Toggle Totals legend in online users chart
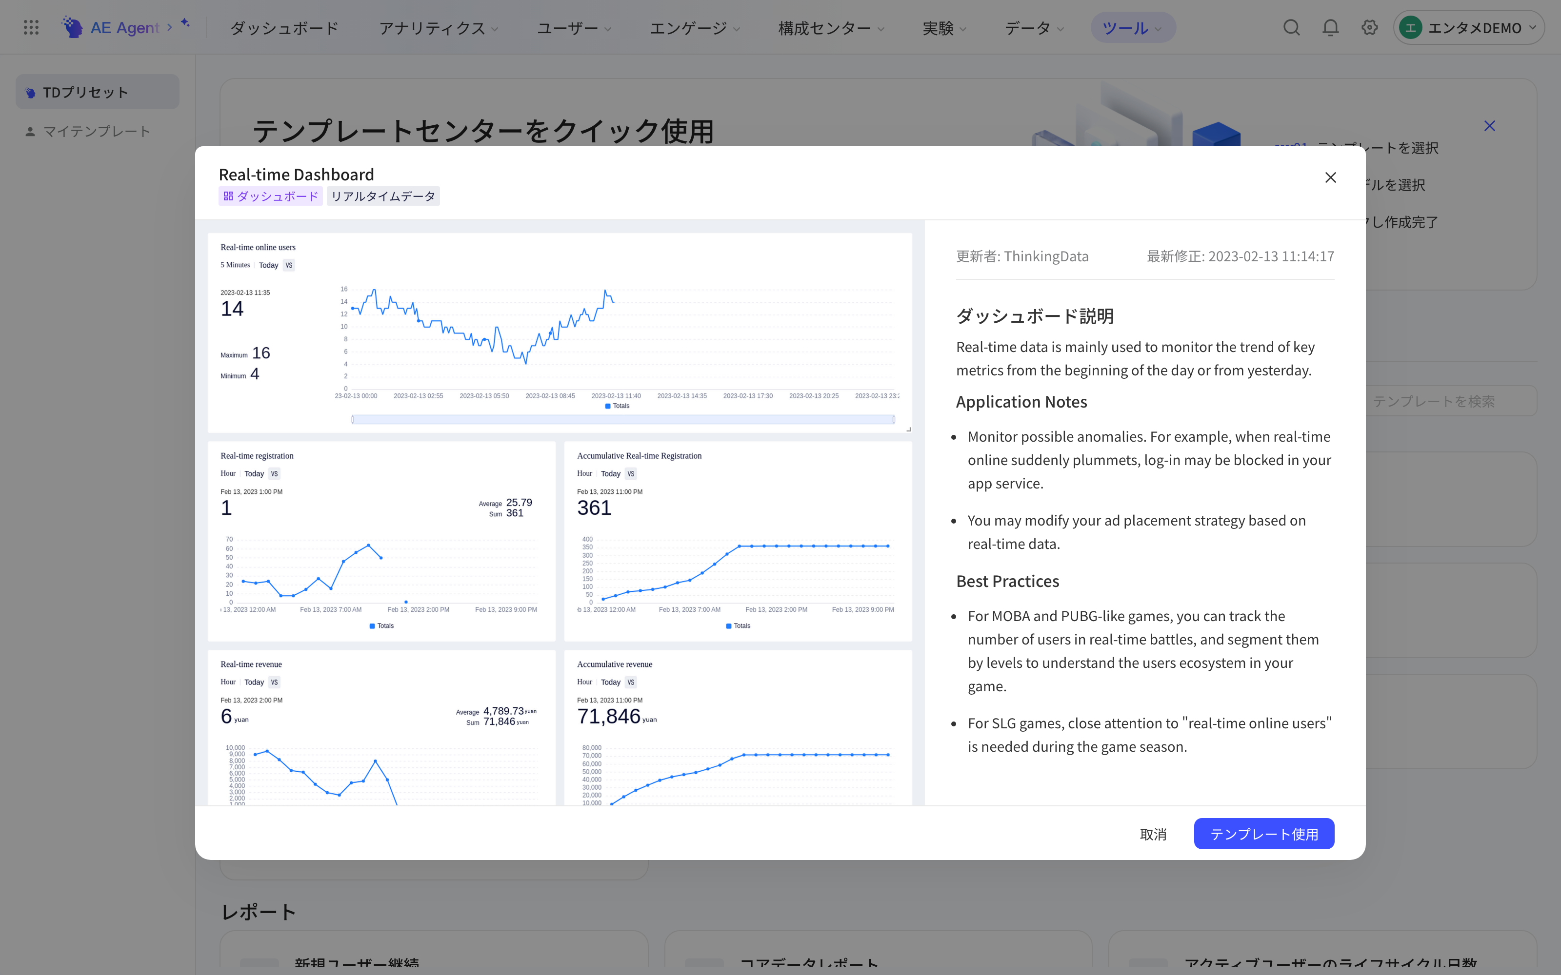This screenshot has width=1561, height=975. (617, 406)
